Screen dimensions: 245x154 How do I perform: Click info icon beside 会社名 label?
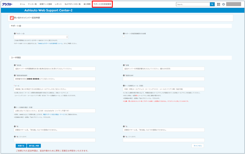(x=15, y=65)
